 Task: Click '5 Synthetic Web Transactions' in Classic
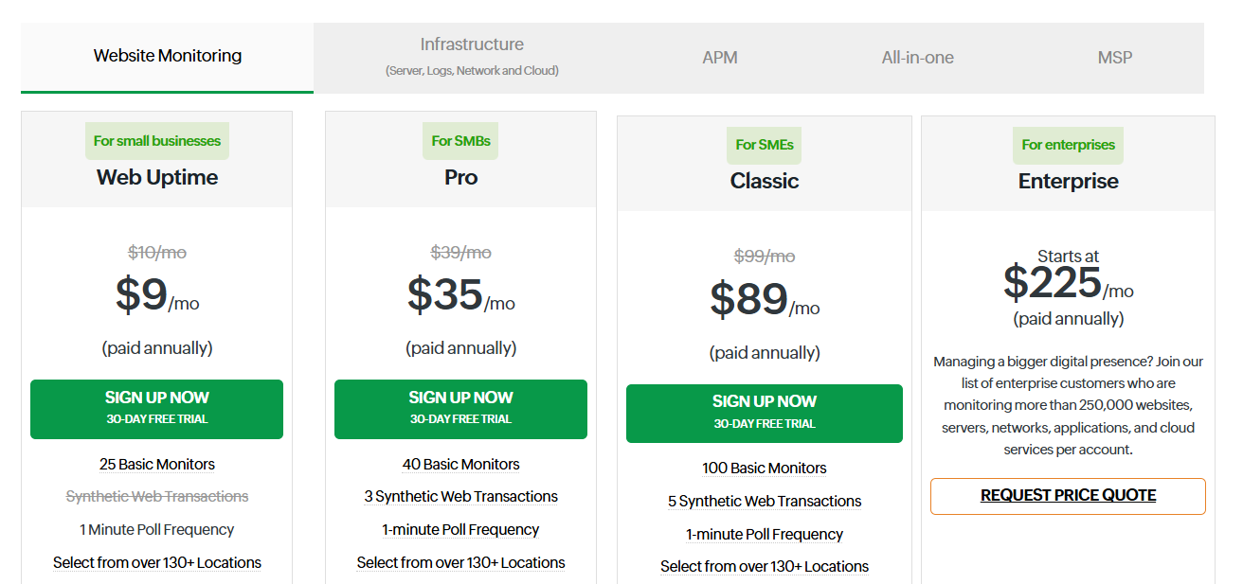[x=765, y=502]
